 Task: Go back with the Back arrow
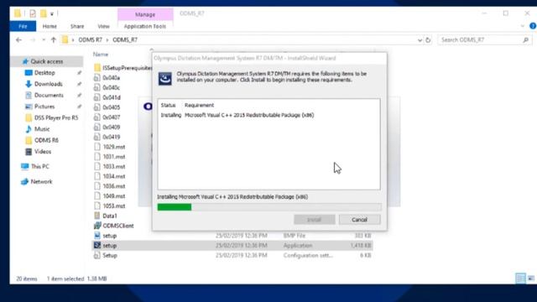click(x=18, y=40)
